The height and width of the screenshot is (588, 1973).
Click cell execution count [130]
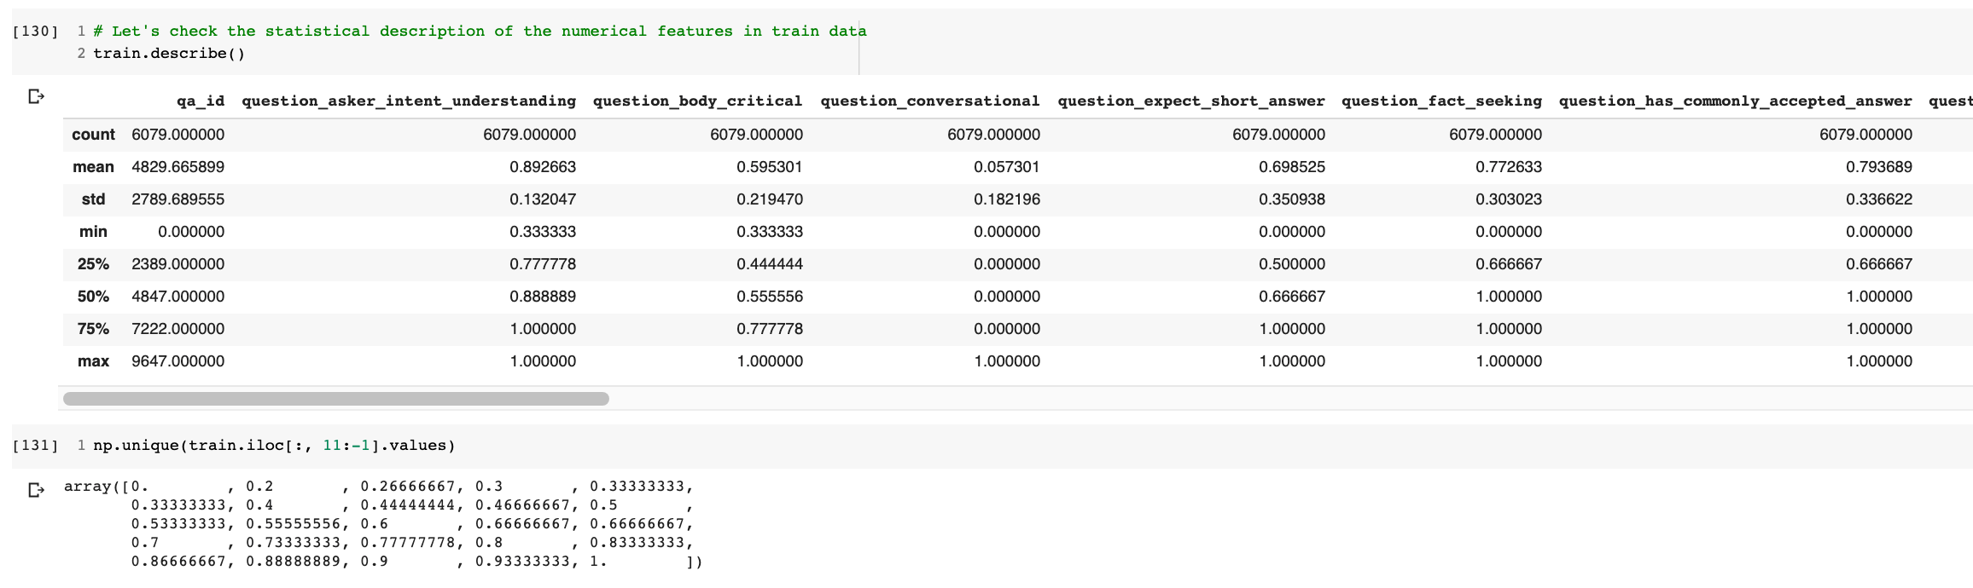tap(36, 32)
